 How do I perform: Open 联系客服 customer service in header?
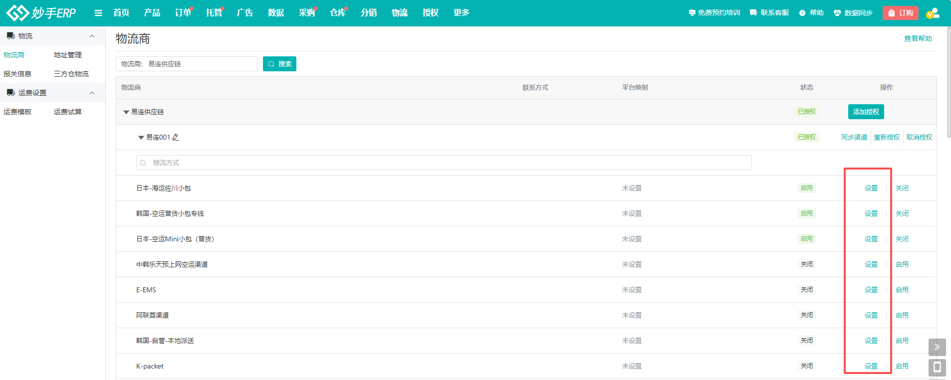(769, 13)
